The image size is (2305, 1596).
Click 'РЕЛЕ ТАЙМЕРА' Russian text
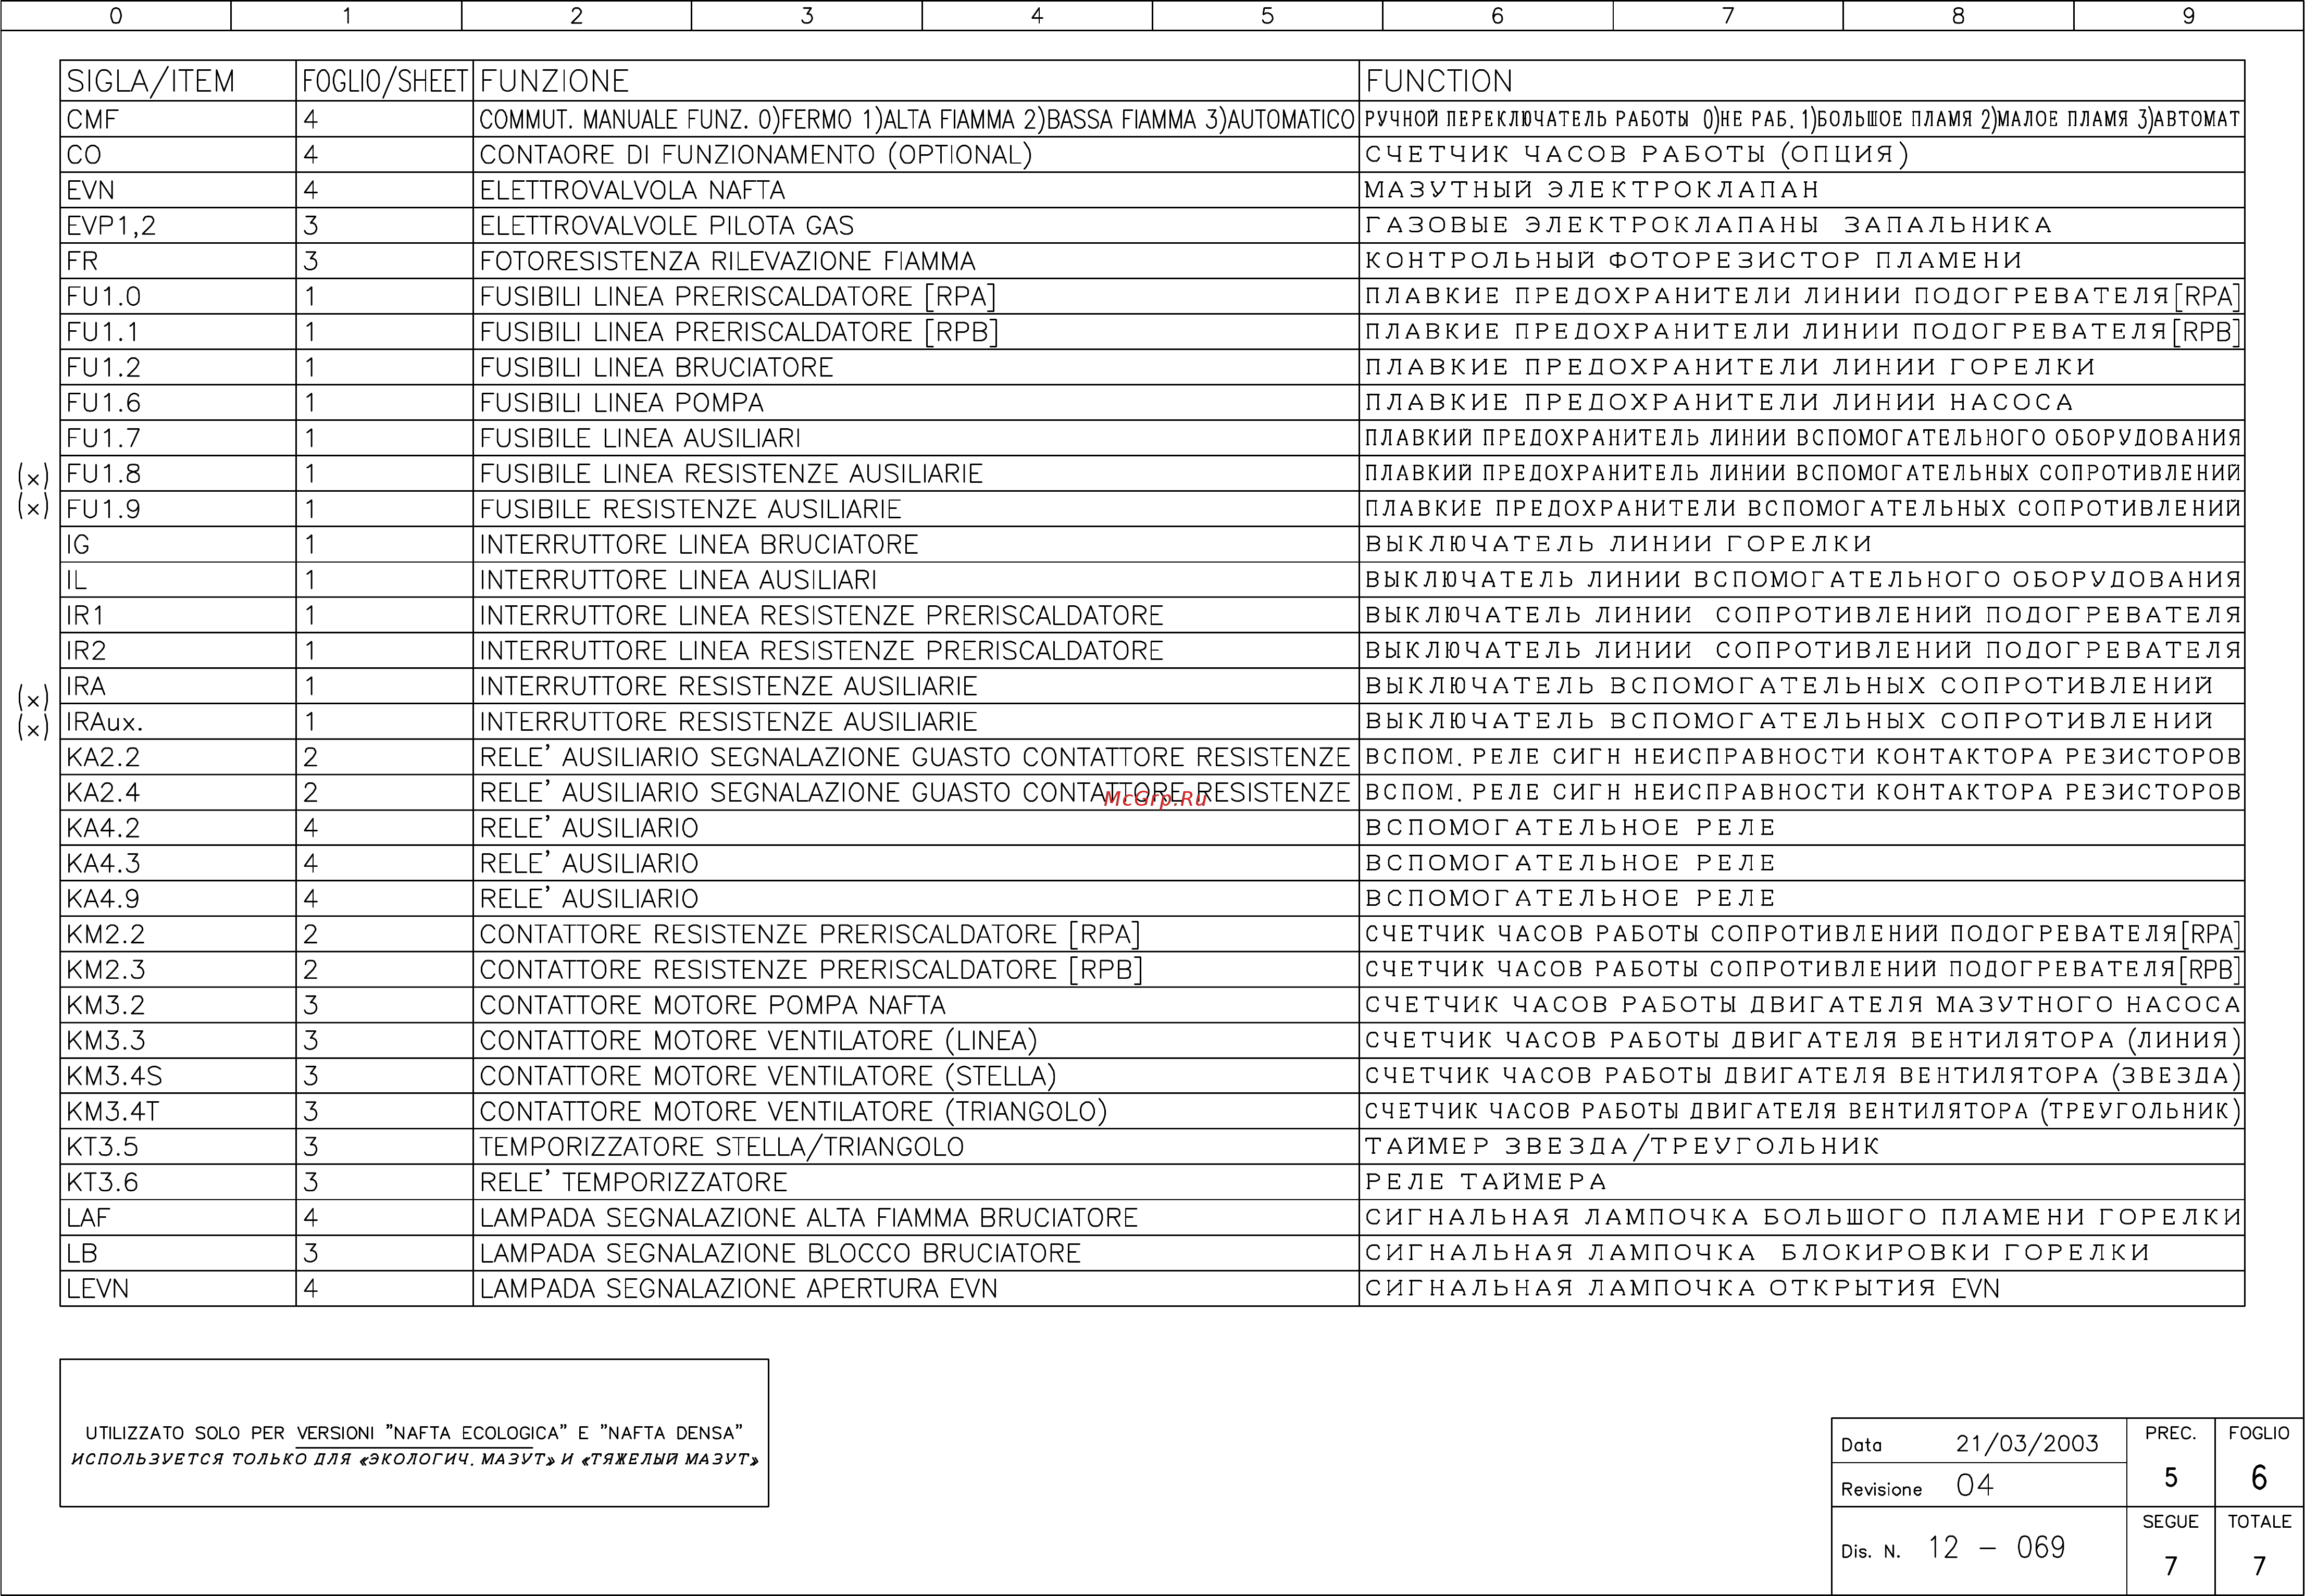tap(1485, 1182)
